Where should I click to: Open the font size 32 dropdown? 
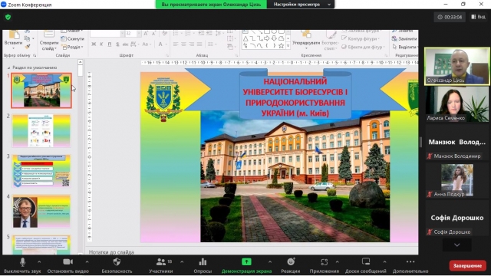pos(139,34)
